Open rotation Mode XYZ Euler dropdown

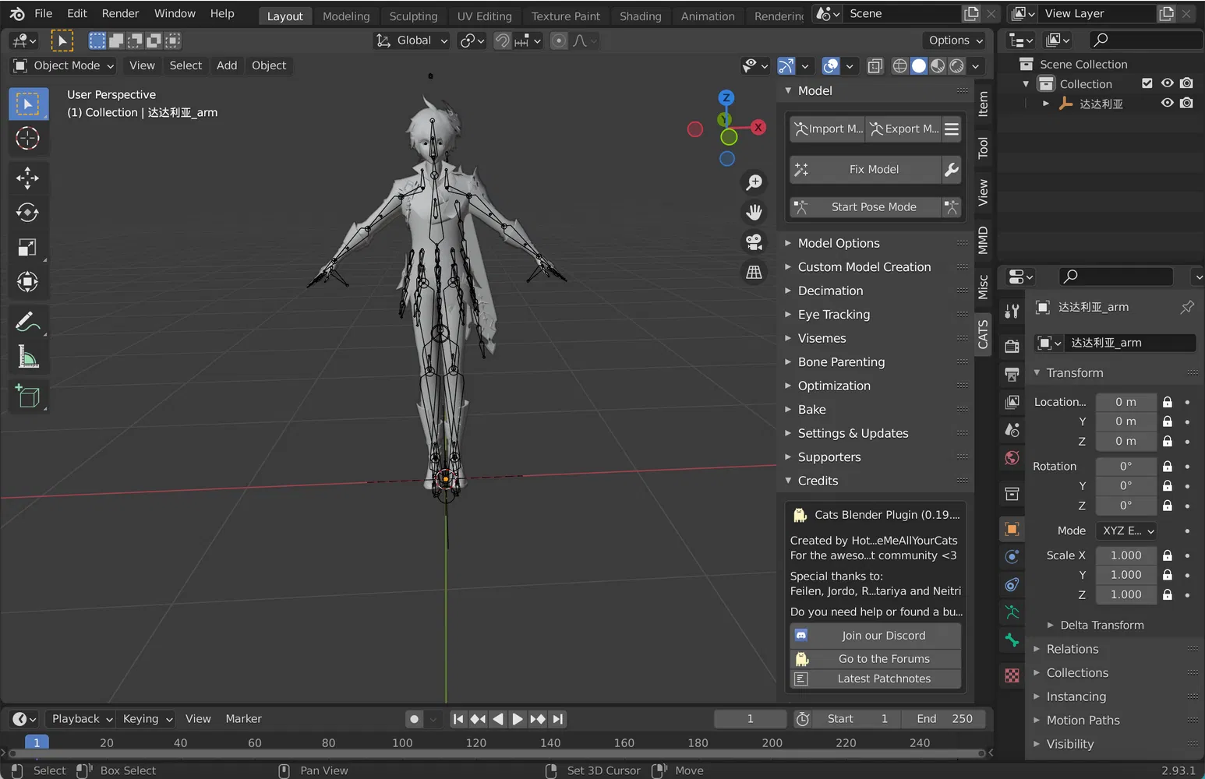[x=1127, y=530]
